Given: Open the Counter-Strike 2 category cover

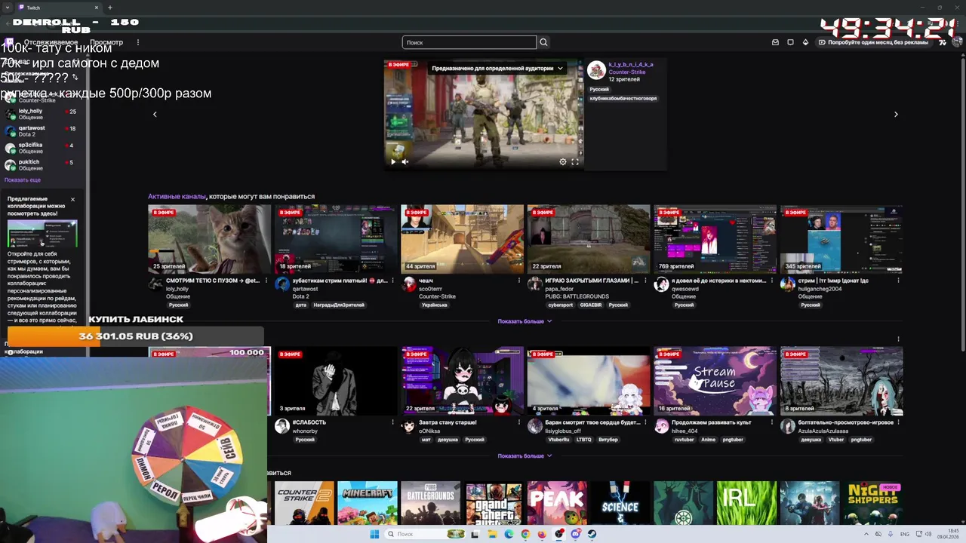Looking at the screenshot, I should point(304,503).
